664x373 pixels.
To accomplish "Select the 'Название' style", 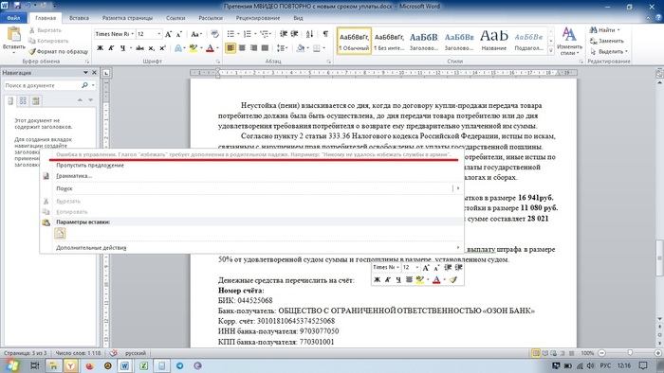I will coord(494,41).
